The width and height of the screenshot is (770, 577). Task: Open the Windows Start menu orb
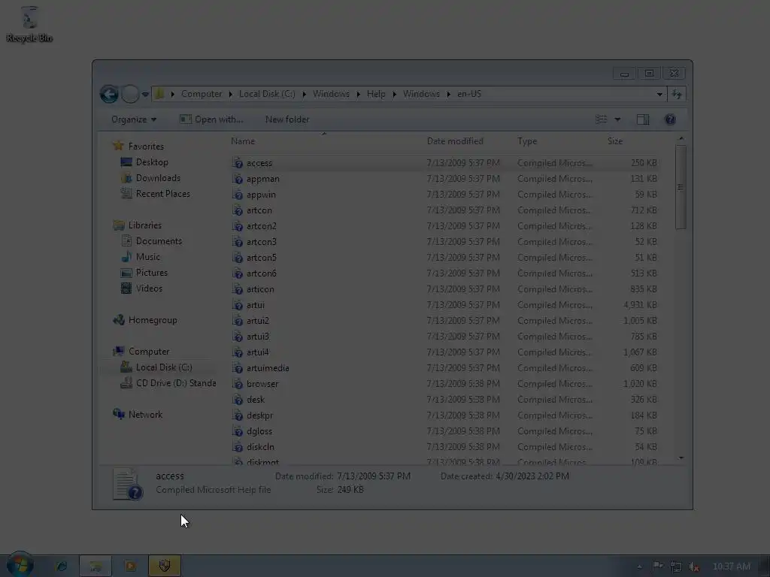[20, 564]
